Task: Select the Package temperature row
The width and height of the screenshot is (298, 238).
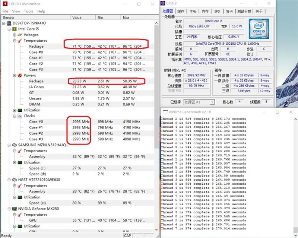Action: click(77, 47)
